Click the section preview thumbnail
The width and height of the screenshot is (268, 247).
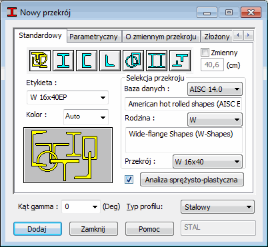coord(68,155)
